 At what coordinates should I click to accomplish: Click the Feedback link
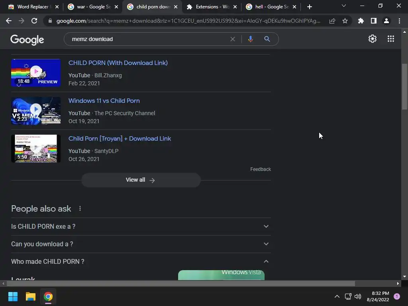pos(261,169)
